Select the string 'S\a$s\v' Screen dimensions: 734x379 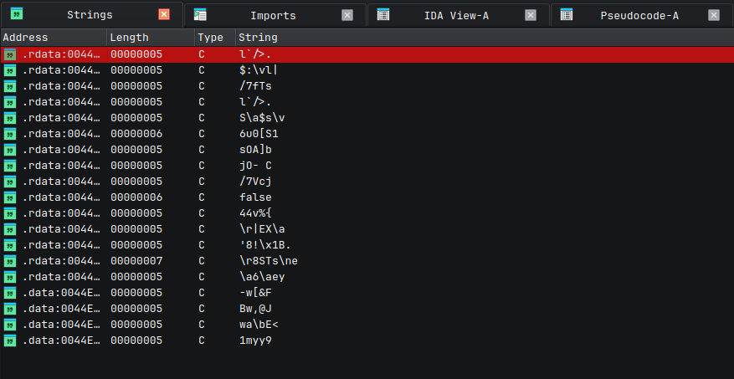point(261,118)
